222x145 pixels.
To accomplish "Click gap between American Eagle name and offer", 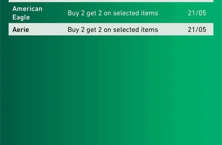I will [x=55, y=13].
